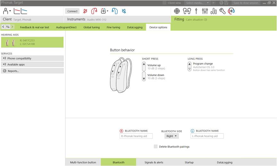This screenshot has height=166, width=277.
Task: Open Available apps service
Action: click(x=32, y=64)
